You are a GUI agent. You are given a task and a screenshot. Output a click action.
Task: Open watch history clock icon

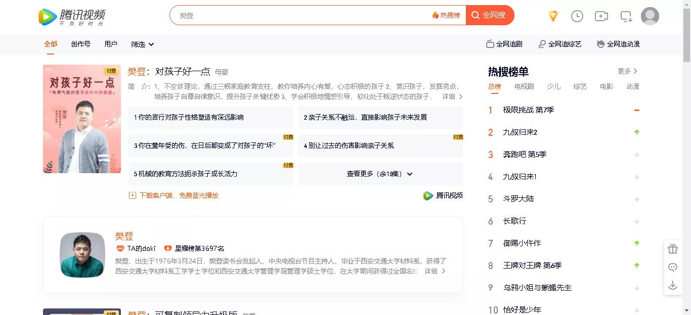pyautogui.click(x=577, y=16)
